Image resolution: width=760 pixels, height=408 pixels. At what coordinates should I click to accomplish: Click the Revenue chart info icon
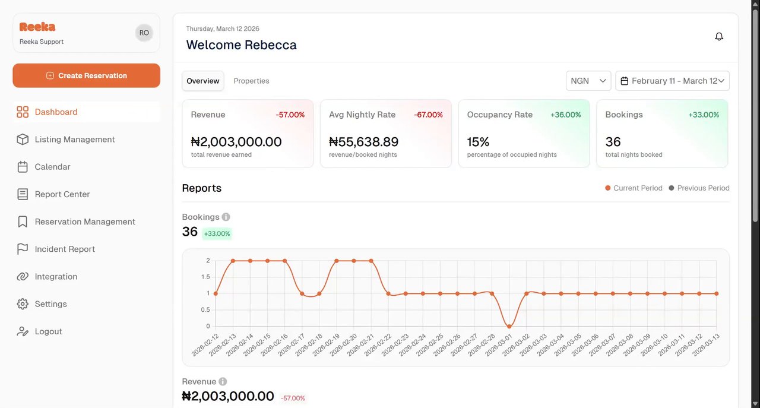(223, 382)
